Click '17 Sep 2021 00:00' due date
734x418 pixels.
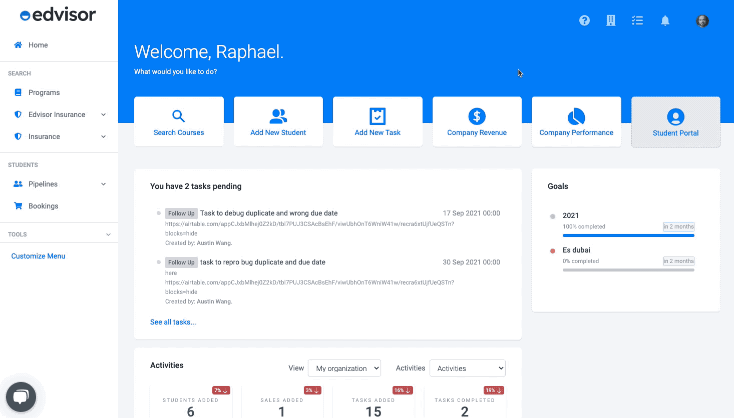(472, 213)
